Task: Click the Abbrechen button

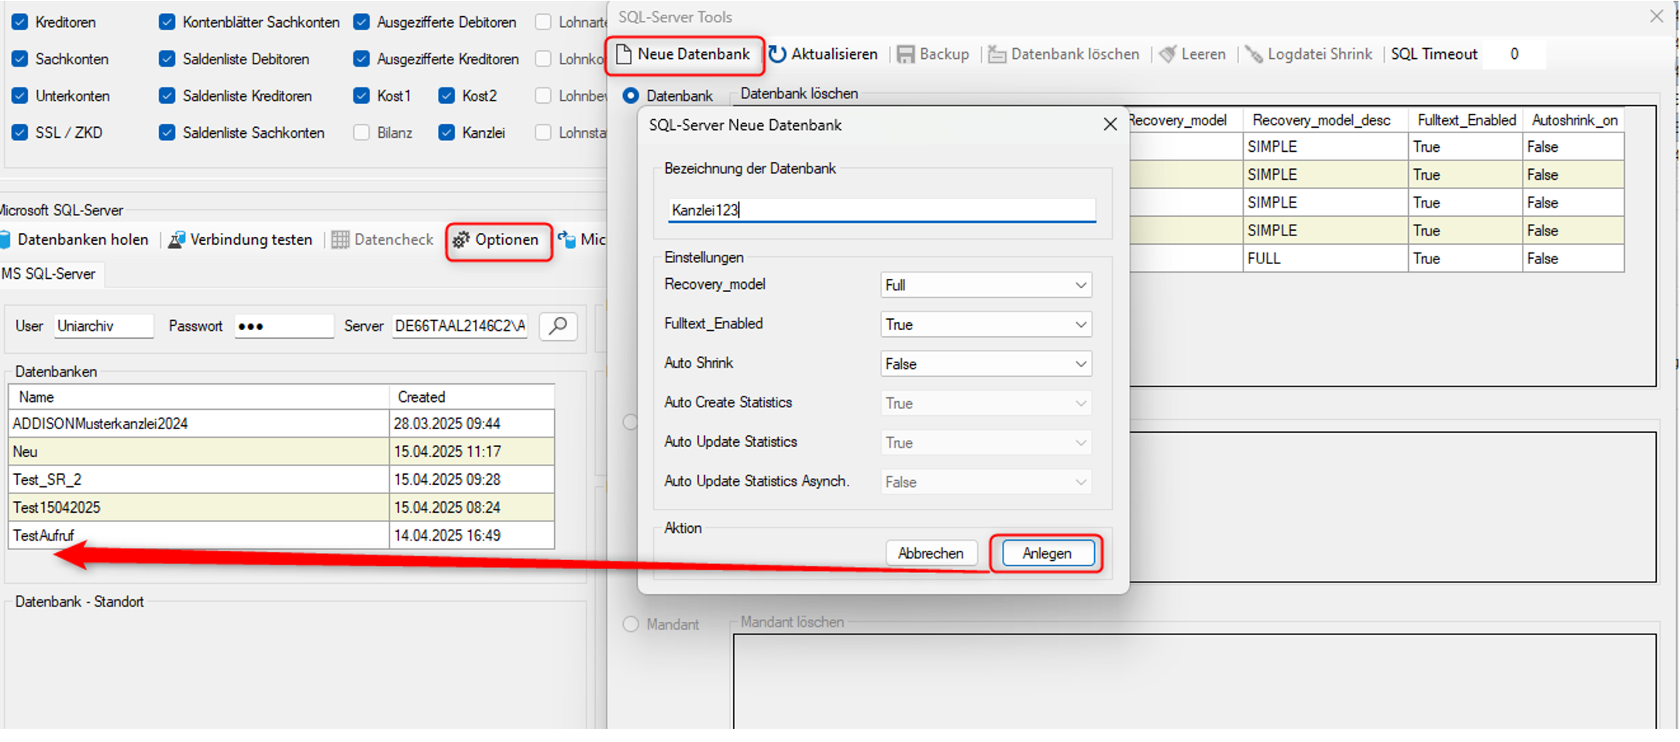Action: coord(931,554)
